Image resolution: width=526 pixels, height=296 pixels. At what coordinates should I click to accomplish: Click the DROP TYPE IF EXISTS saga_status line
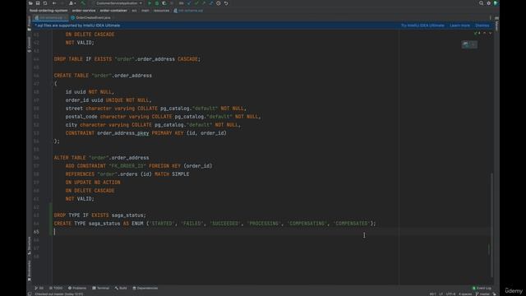click(100, 215)
